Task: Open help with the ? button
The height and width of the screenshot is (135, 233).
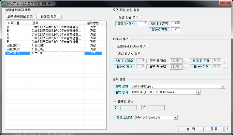Action: (227, 129)
